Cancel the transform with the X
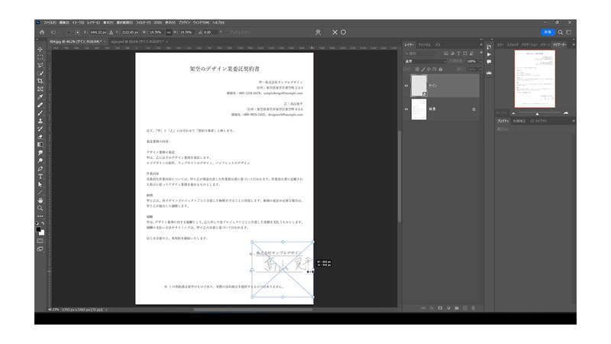Image resolution: width=611 pixels, height=344 pixels. pos(335,32)
